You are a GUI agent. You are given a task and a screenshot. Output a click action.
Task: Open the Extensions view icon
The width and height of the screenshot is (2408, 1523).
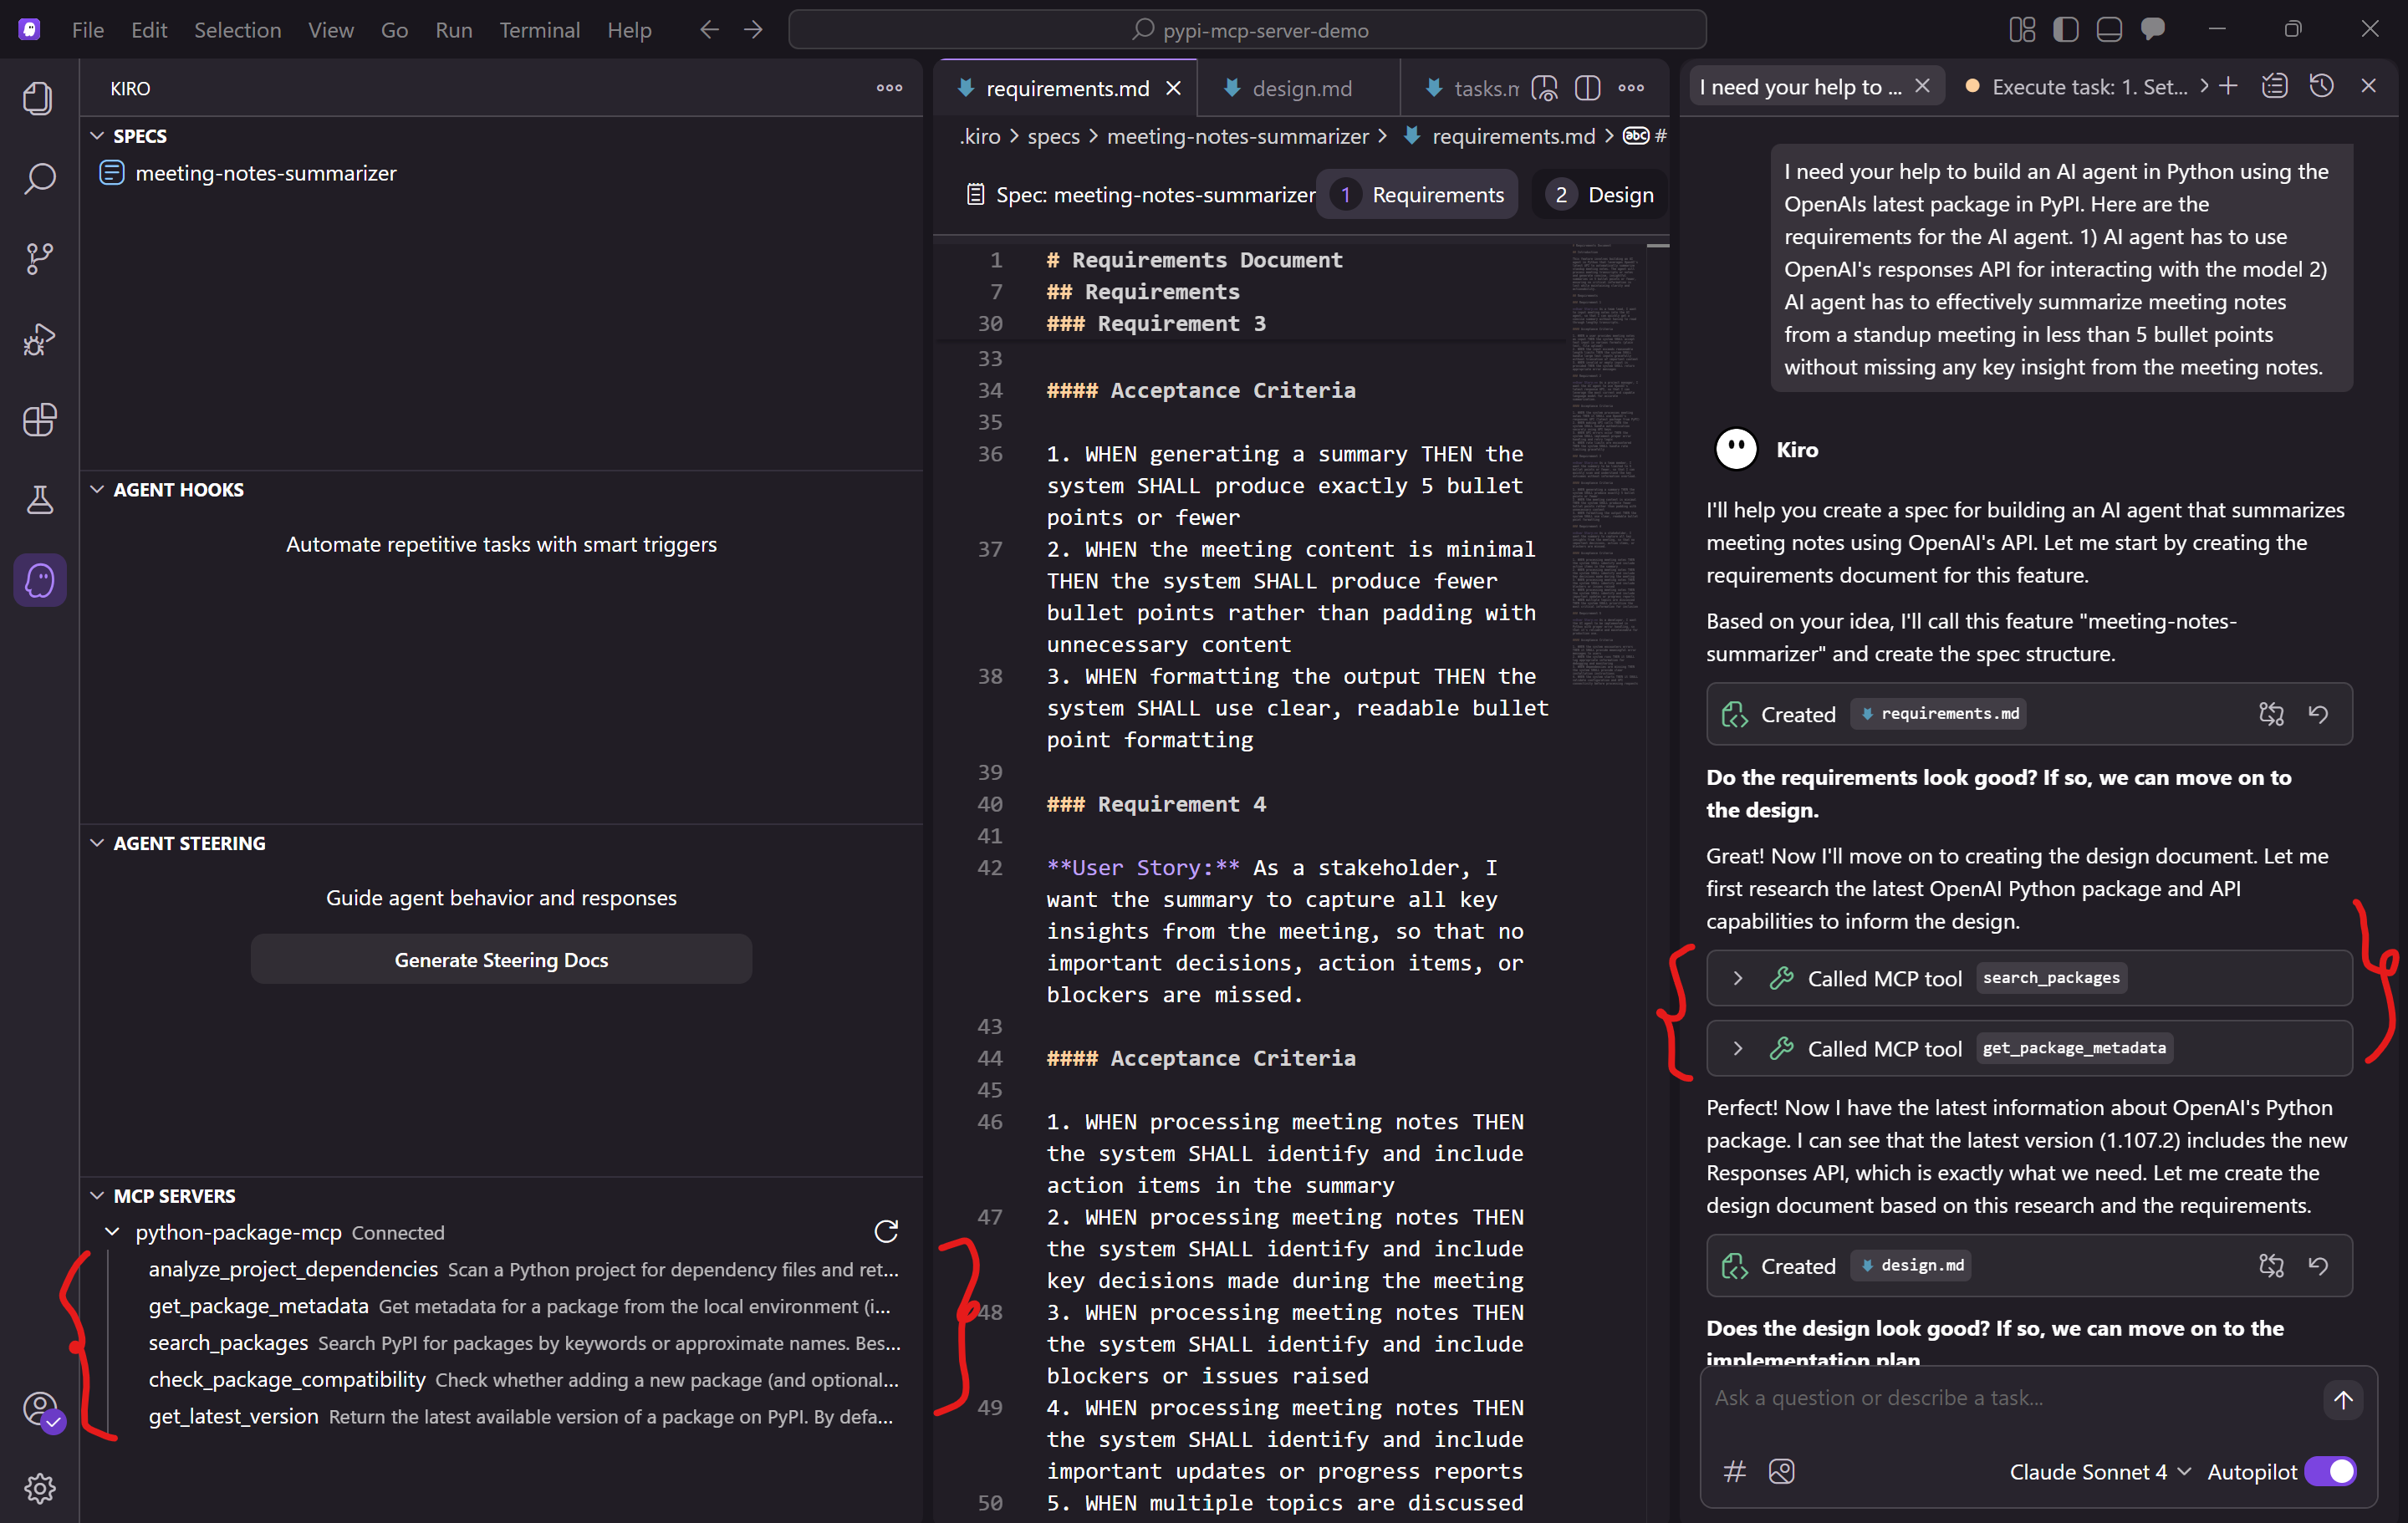[x=39, y=419]
